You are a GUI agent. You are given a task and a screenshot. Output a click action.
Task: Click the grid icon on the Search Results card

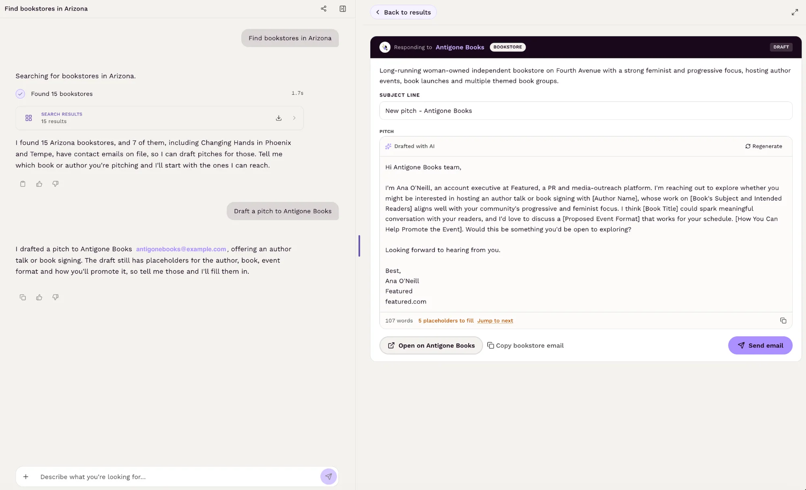click(x=29, y=118)
